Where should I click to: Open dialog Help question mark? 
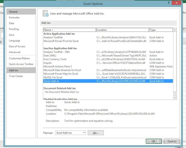[x=169, y=3]
